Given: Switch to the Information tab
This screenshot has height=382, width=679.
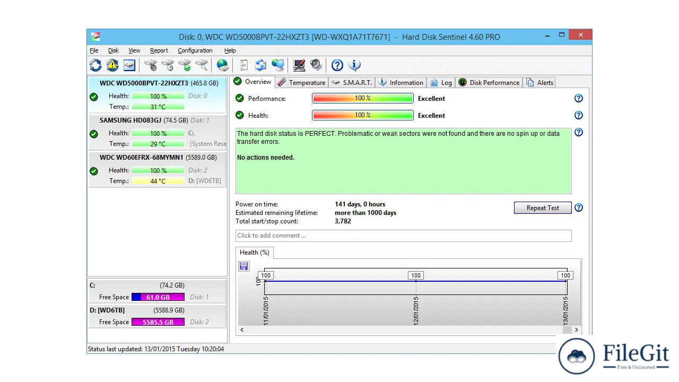Looking at the screenshot, I should point(401,82).
